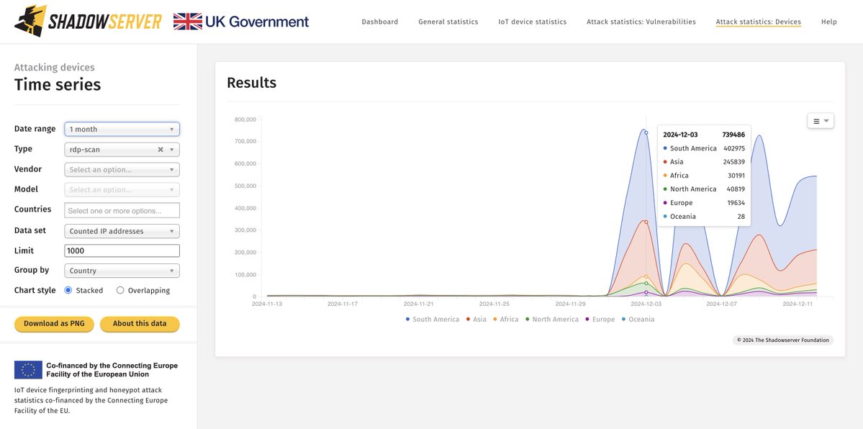Image resolution: width=863 pixels, height=429 pixels.
Task: Click South America value 402975 in tooltip
Action: click(x=733, y=149)
